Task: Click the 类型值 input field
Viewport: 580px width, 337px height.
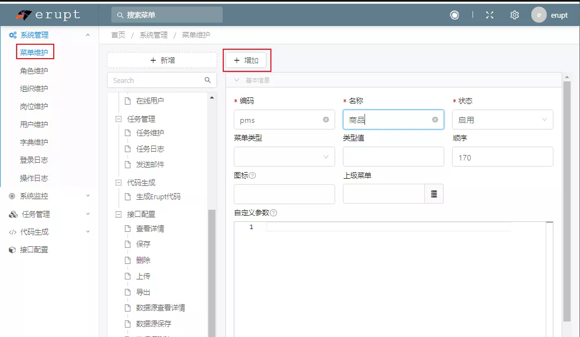Action: [393, 157]
